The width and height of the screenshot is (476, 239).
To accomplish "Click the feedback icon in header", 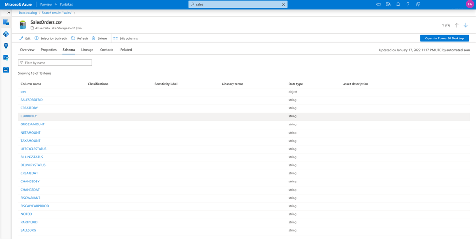I will tap(418, 5).
